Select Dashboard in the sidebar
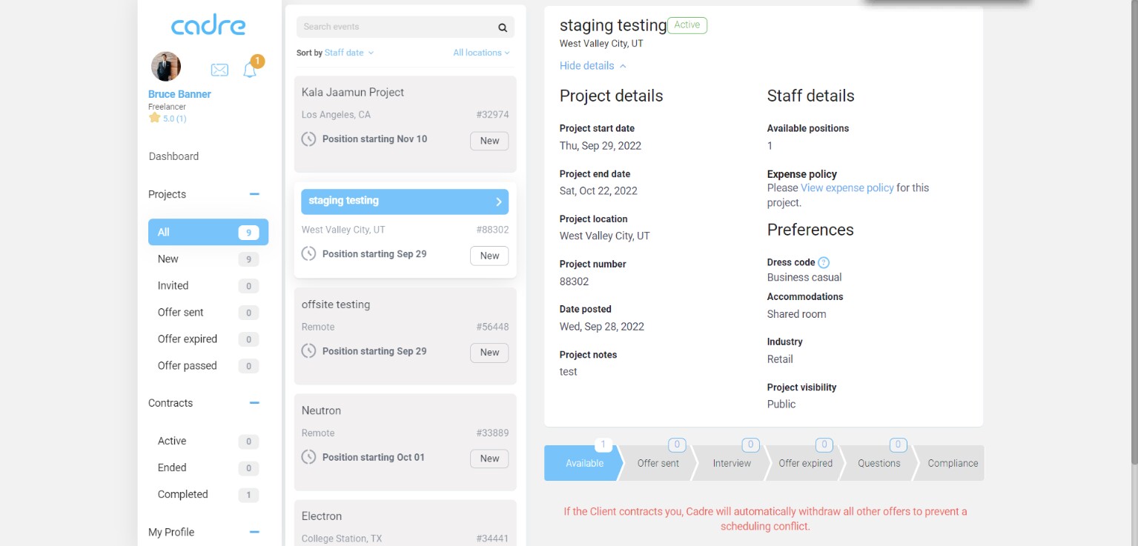This screenshot has height=546, width=1138. pos(173,156)
